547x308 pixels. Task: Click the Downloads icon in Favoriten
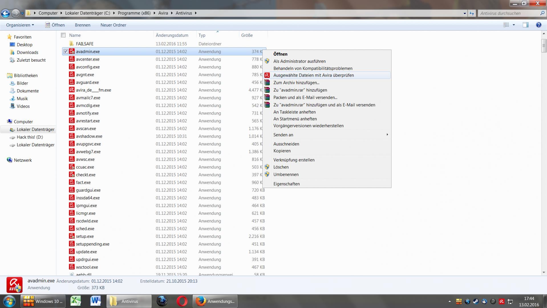pyautogui.click(x=12, y=52)
